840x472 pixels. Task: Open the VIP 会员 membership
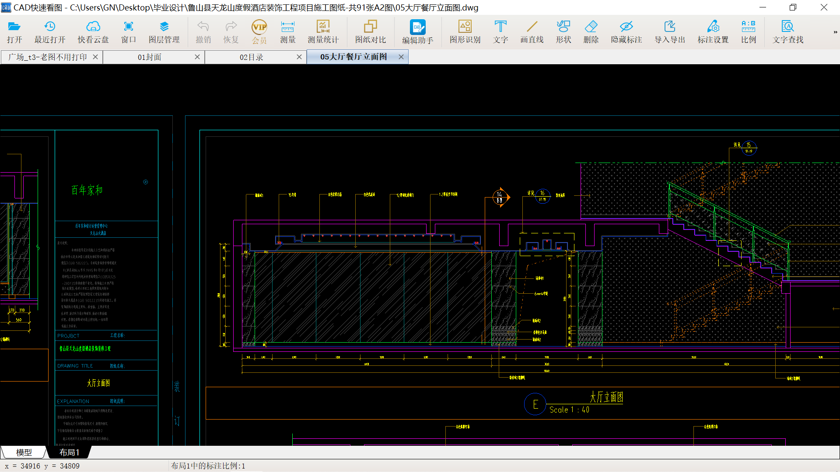pos(259,32)
